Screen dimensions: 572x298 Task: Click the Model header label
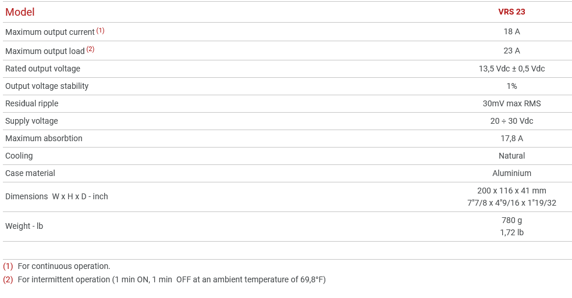coord(20,12)
